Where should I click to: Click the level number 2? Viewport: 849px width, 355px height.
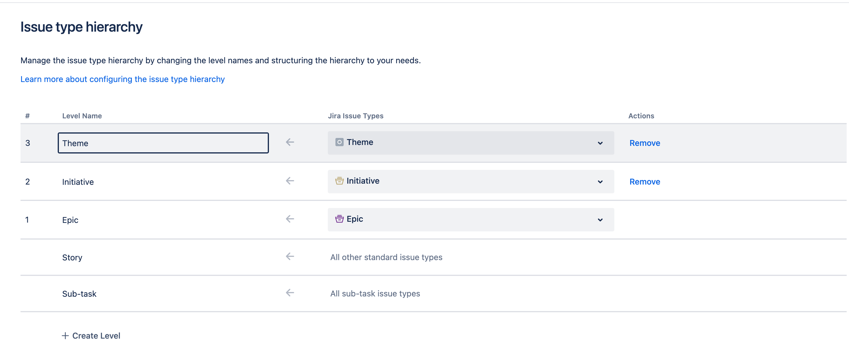[x=28, y=182]
